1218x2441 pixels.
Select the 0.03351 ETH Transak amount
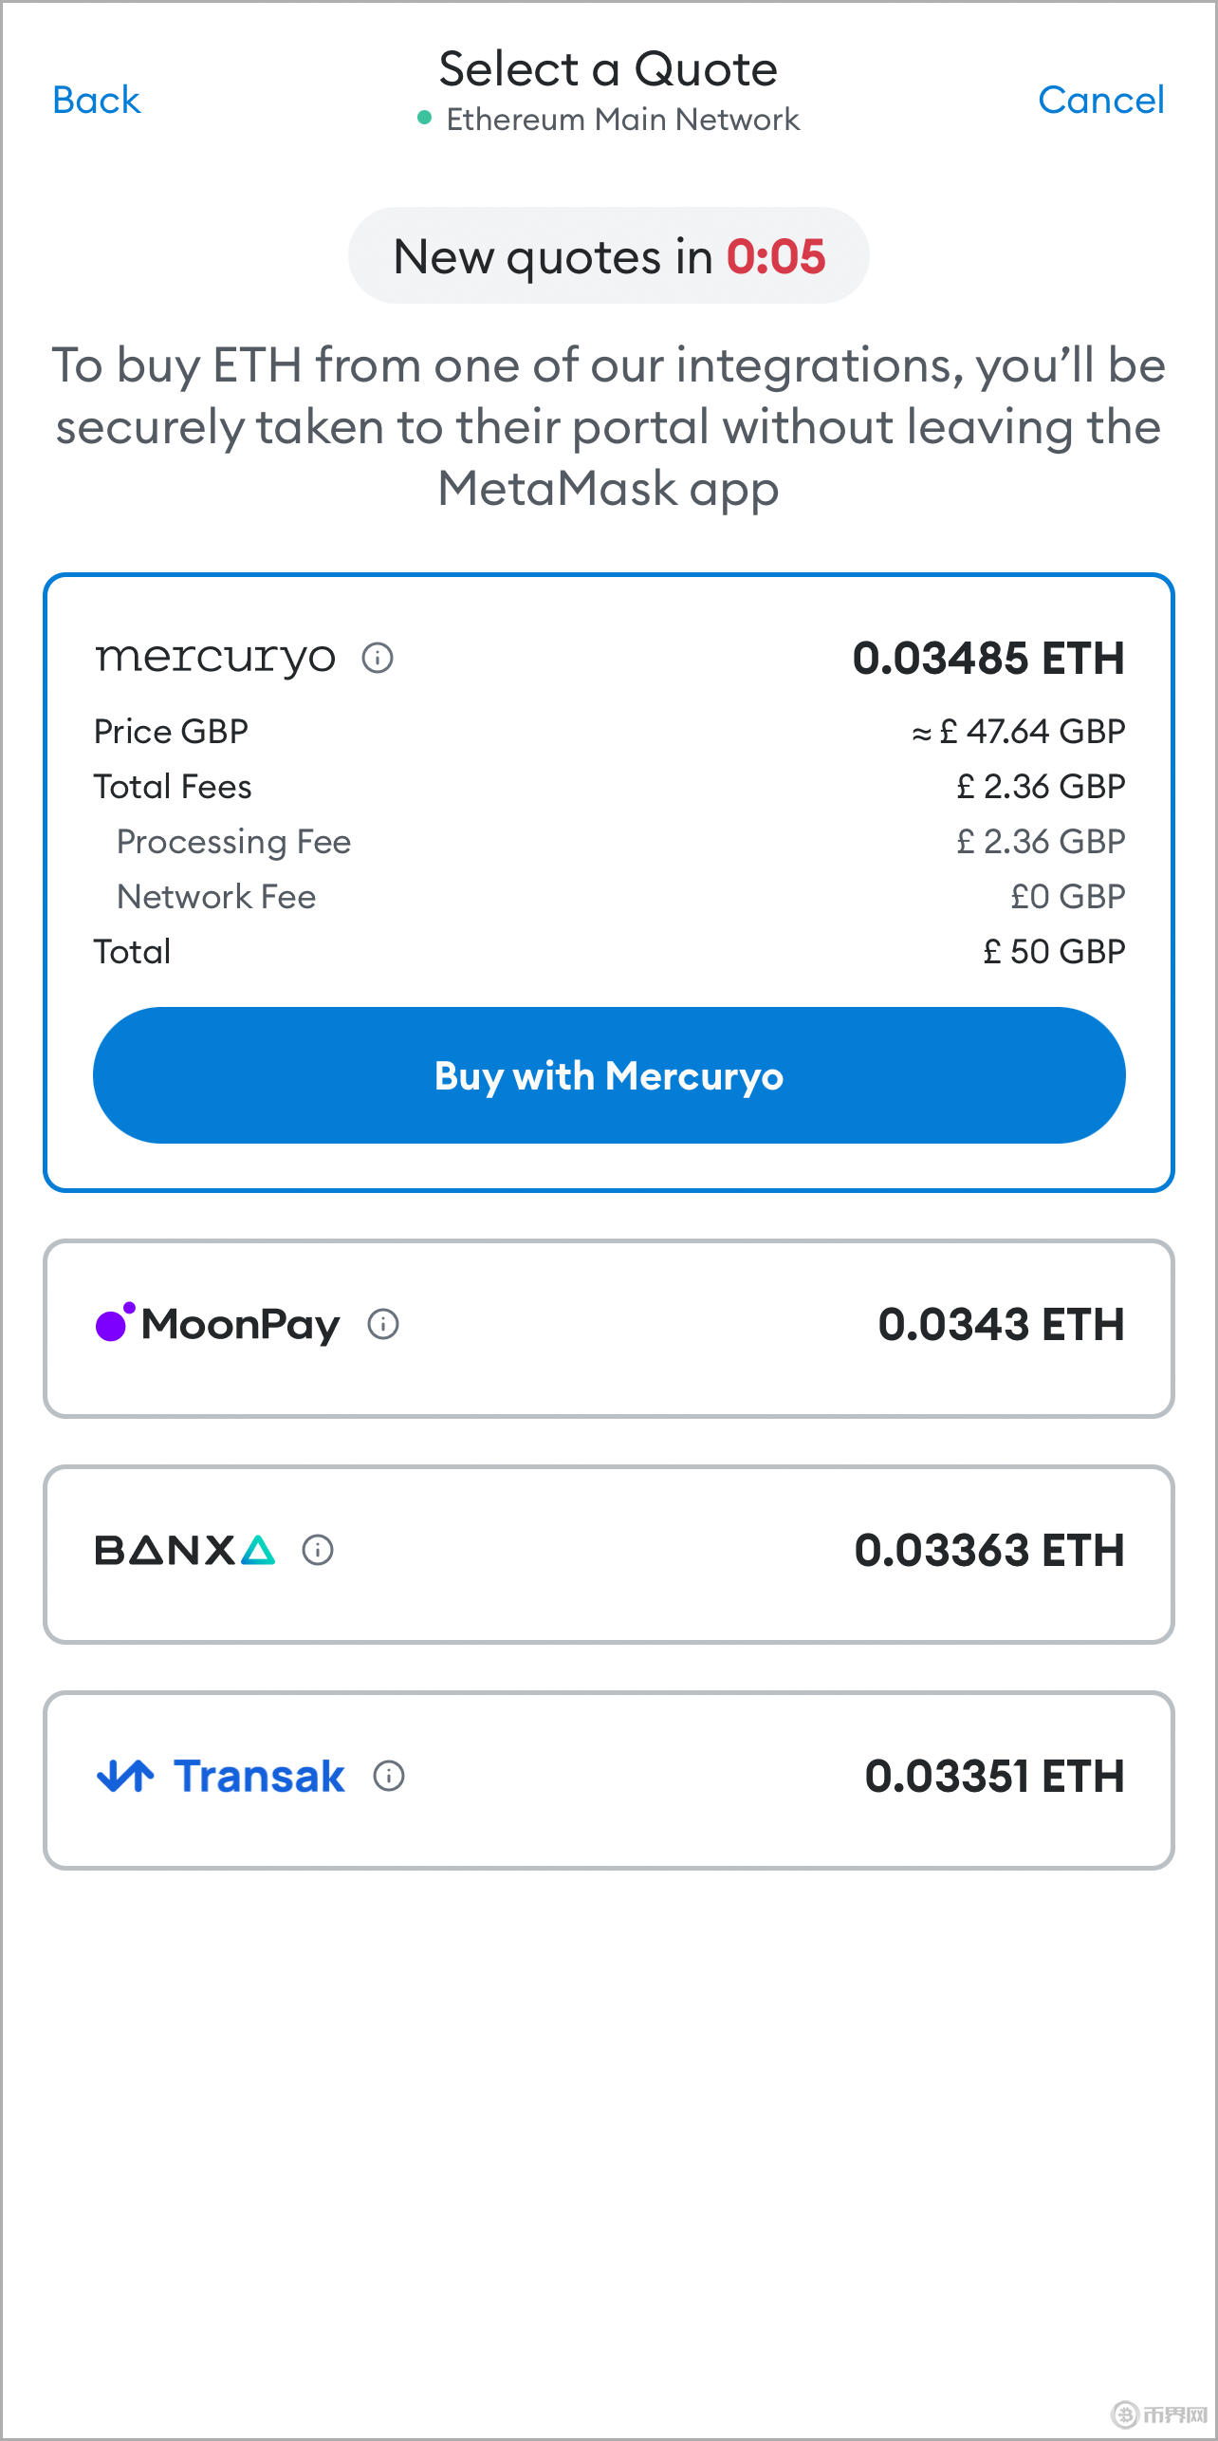tap(994, 1776)
